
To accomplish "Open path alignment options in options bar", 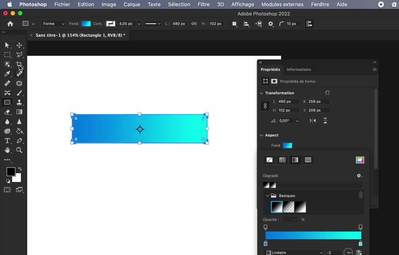I will (x=247, y=24).
